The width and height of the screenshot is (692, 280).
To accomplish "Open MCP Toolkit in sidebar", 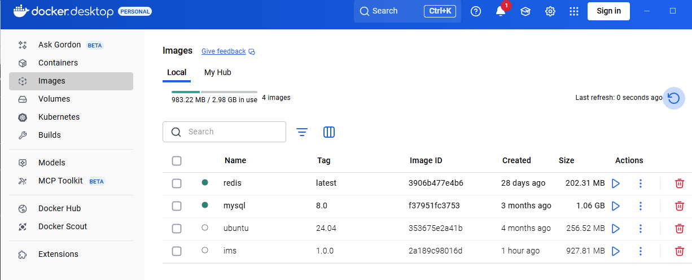I will point(71,181).
